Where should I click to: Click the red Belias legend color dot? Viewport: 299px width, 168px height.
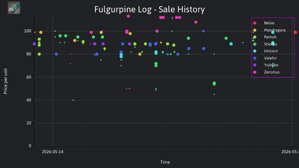(x=255, y=23)
